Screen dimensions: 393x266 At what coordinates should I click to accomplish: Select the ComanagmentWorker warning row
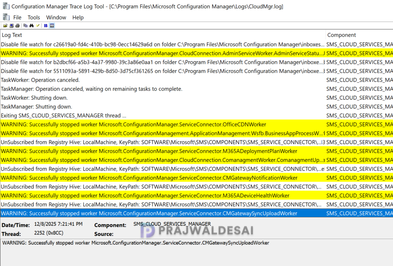pos(196,160)
